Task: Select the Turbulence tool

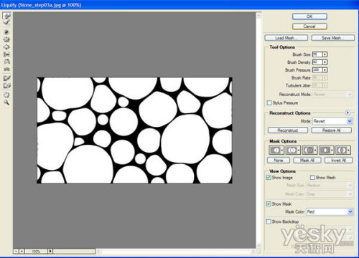Action: click(6, 69)
